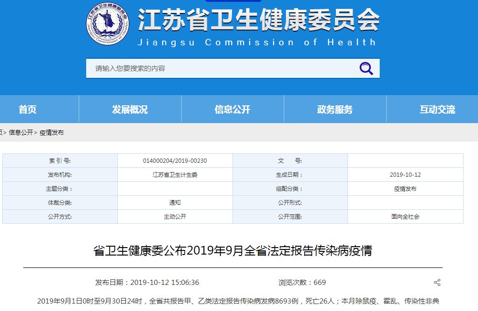Image resolution: width=478 pixels, height=311 pixels.
Task: Click the 索 引 号 label cell
Action: [60, 160]
